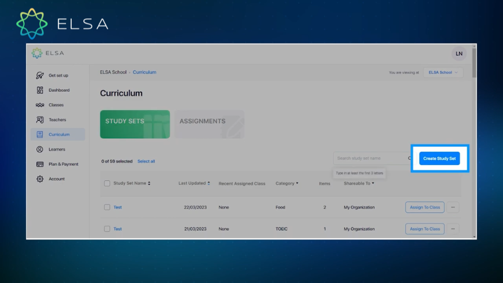
Task: Open Teachers in sidebar
Action: (58, 119)
